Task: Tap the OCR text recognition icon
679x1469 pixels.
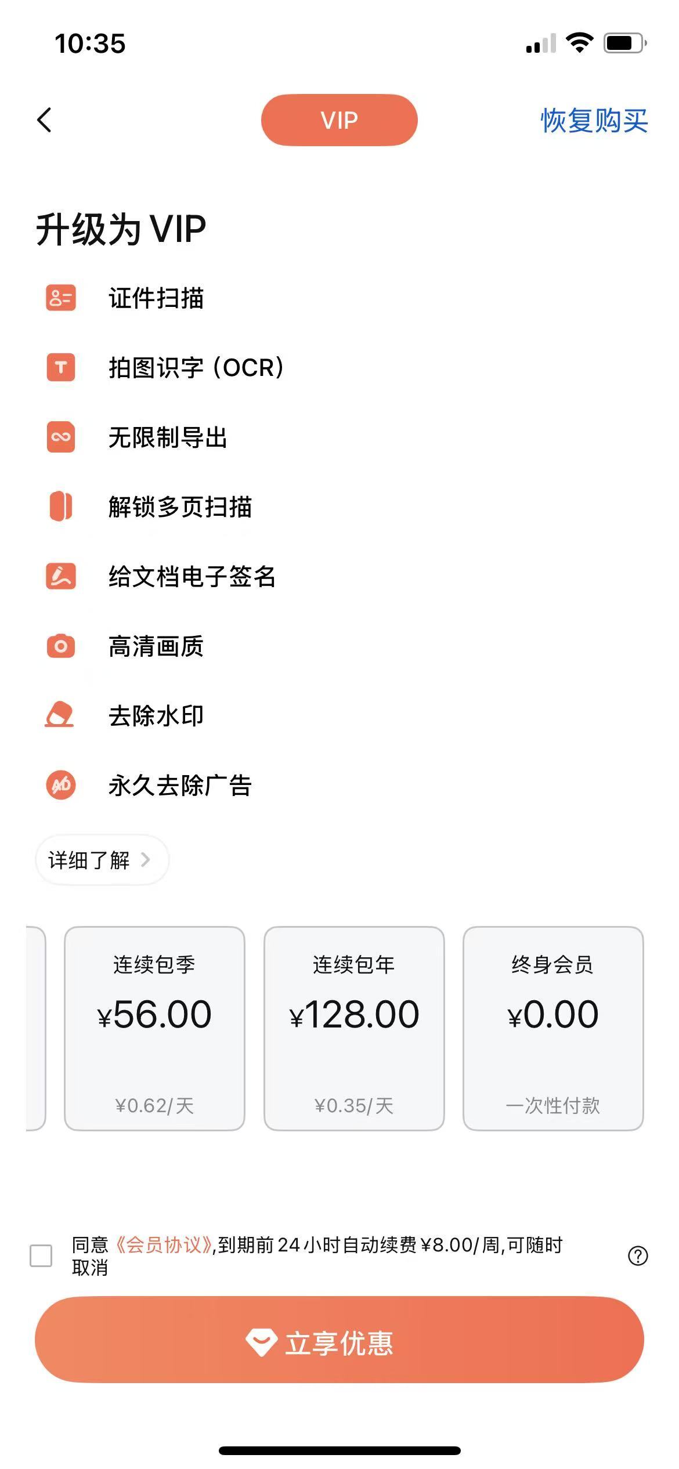Action: (61, 367)
